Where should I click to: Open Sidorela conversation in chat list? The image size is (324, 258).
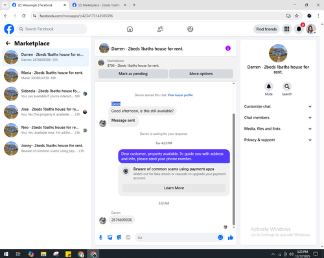pyautogui.click(x=45, y=93)
